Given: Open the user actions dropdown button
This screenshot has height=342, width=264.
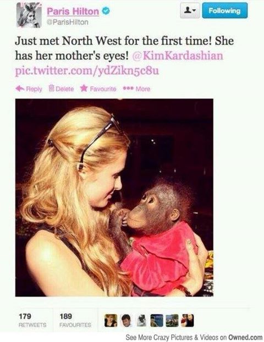Looking at the screenshot, I should [190, 10].
